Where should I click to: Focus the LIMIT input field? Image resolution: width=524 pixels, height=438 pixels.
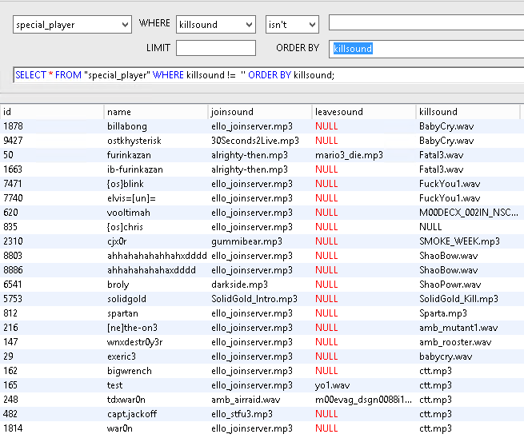pyautogui.click(x=215, y=48)
